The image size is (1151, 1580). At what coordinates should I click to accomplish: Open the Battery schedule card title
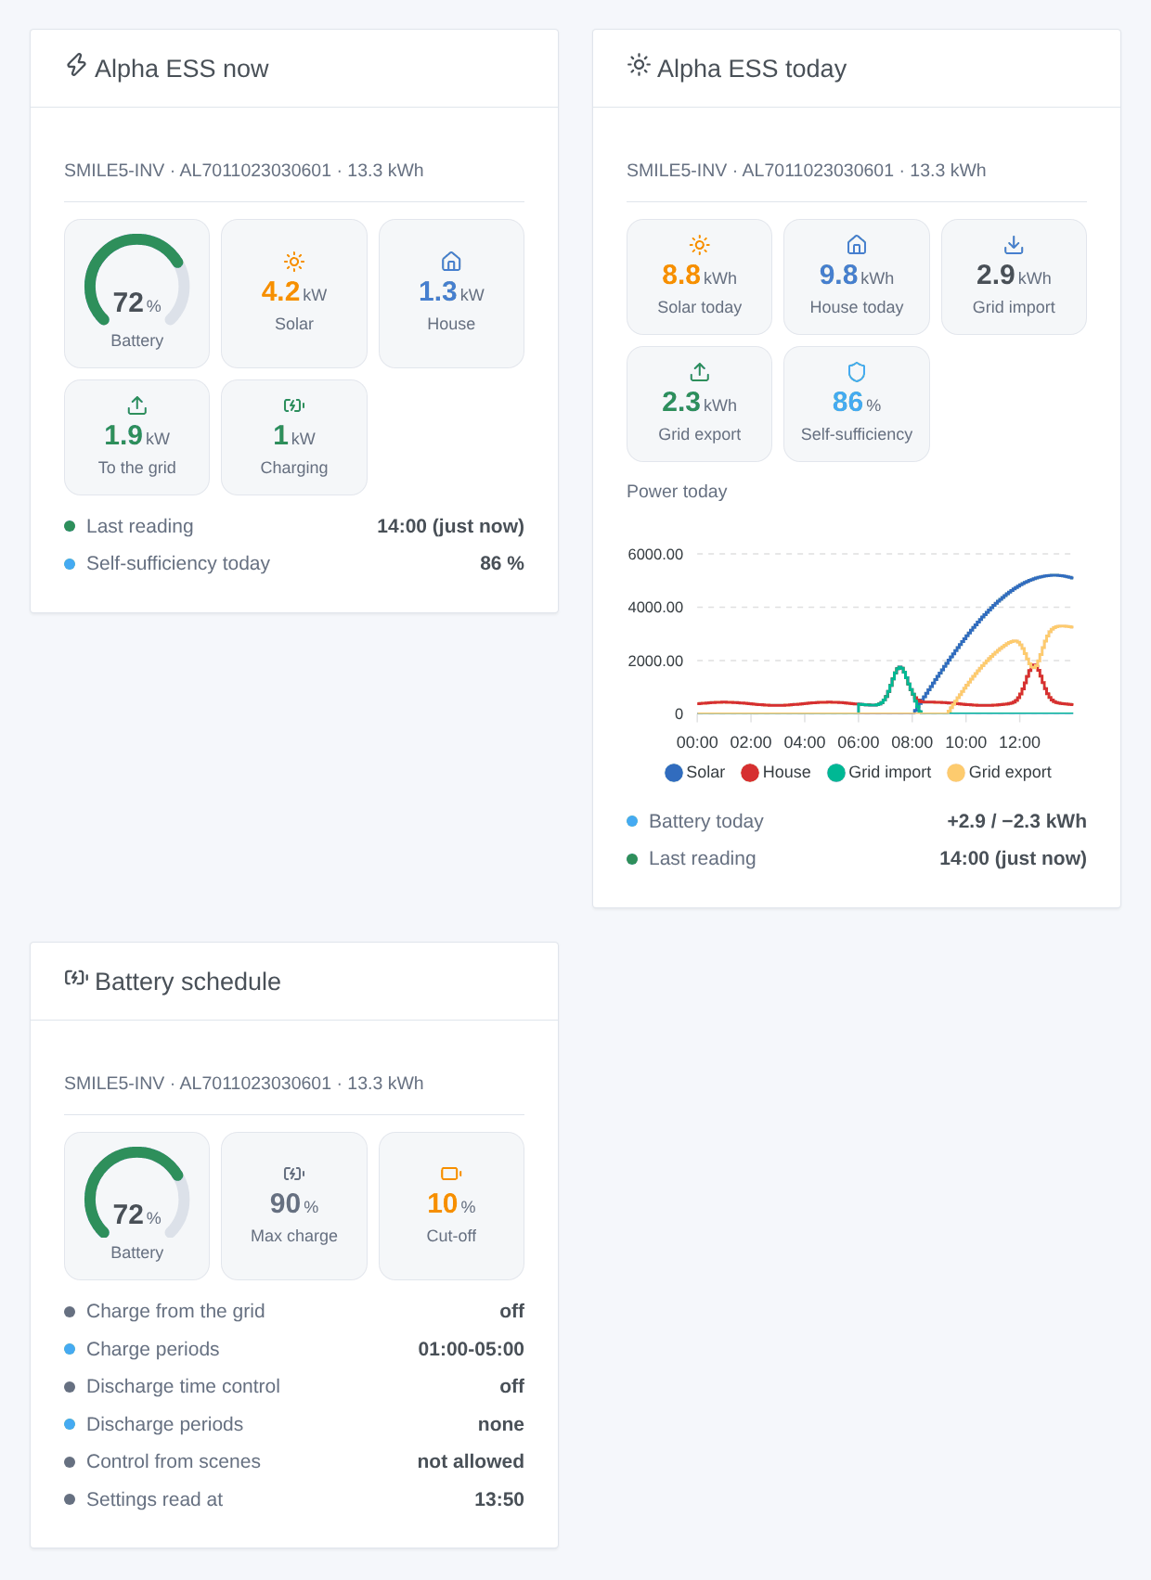pos(188,982)
